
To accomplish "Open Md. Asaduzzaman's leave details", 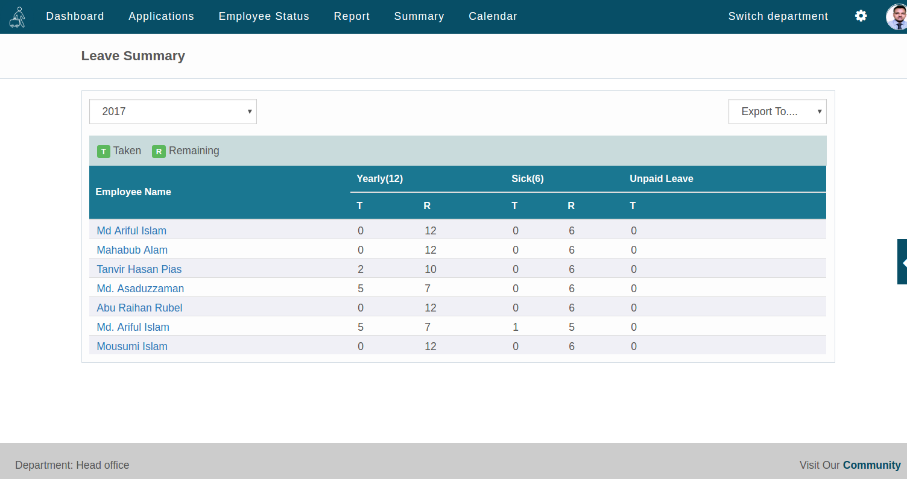I will 140,289.
